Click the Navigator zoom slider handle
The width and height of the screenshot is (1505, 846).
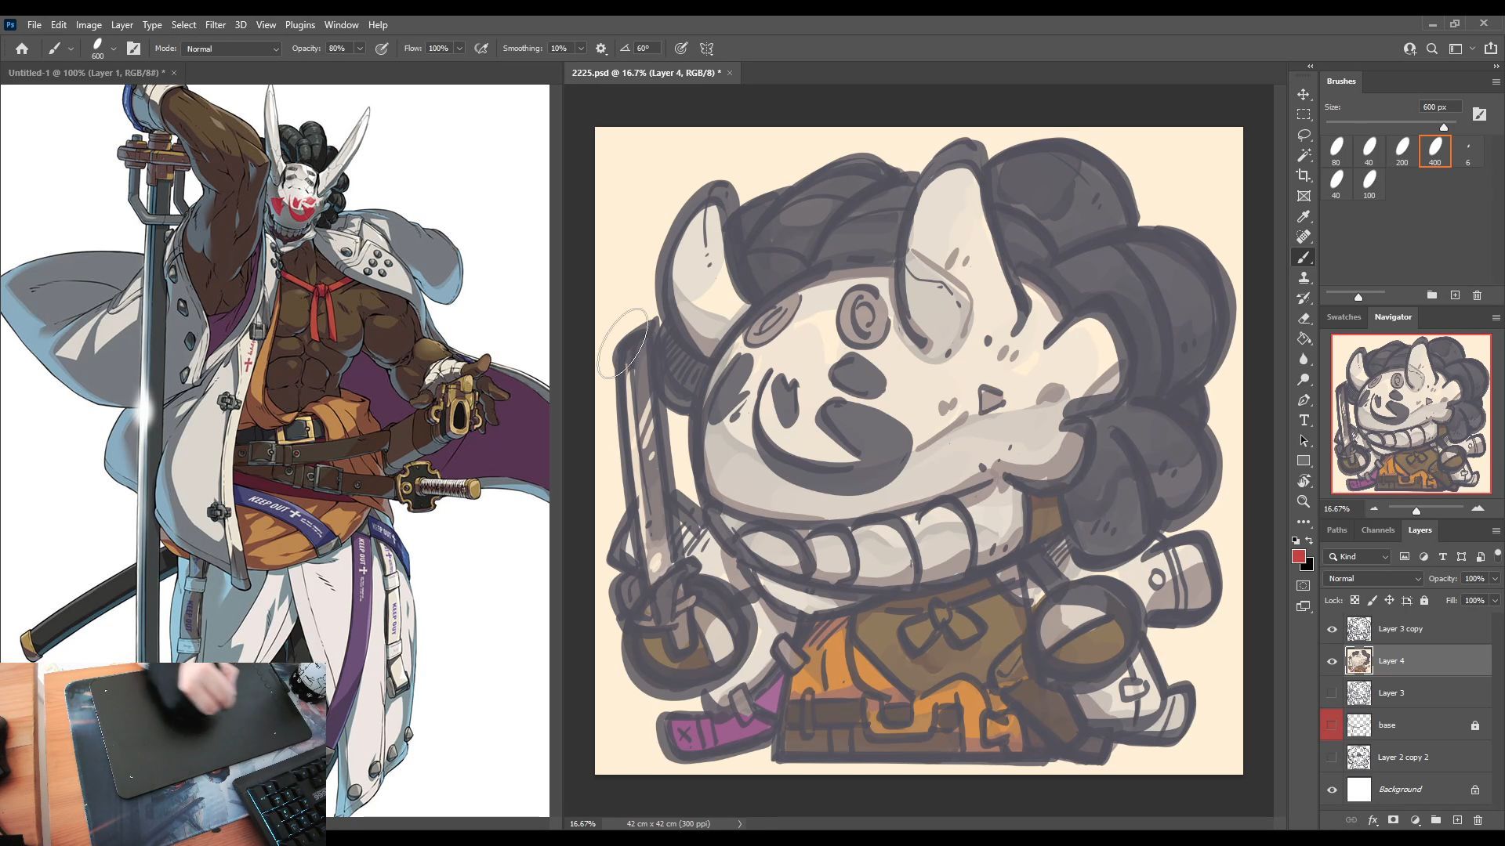click(x=1416, y=511)
